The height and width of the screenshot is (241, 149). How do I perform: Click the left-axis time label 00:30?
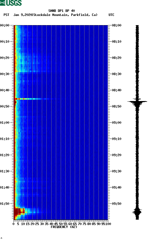(5, 74)
